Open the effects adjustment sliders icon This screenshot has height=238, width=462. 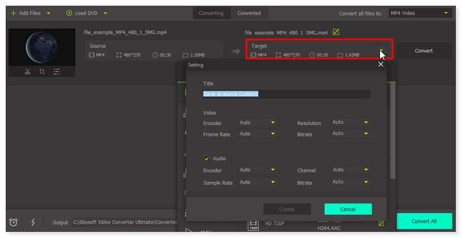pyautogui.click(x=57, y=71)
